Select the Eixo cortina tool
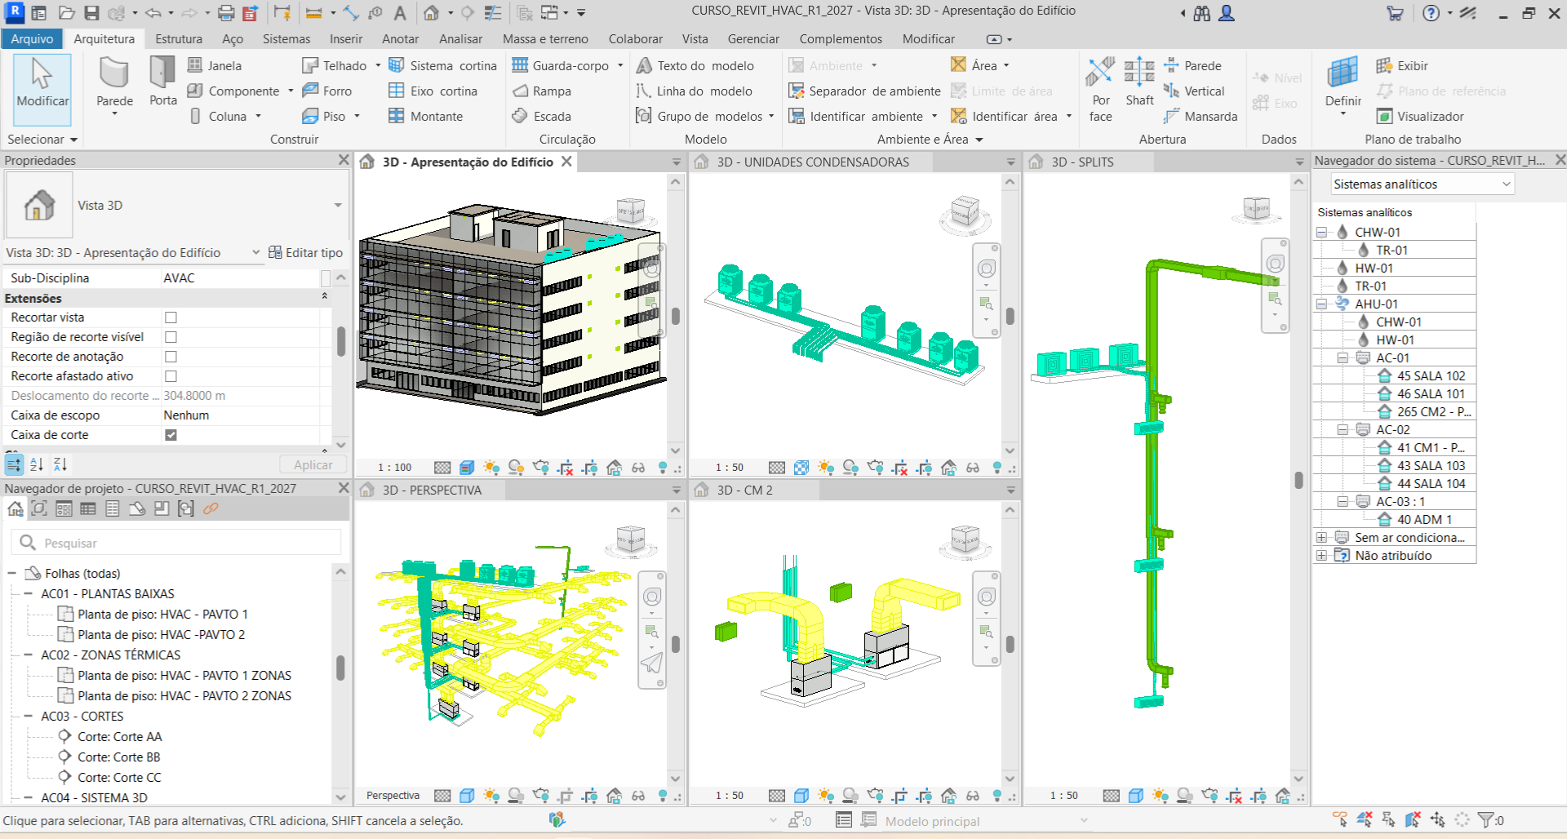Viewport: 1567px width, 839px height. (x=433, y=91)
